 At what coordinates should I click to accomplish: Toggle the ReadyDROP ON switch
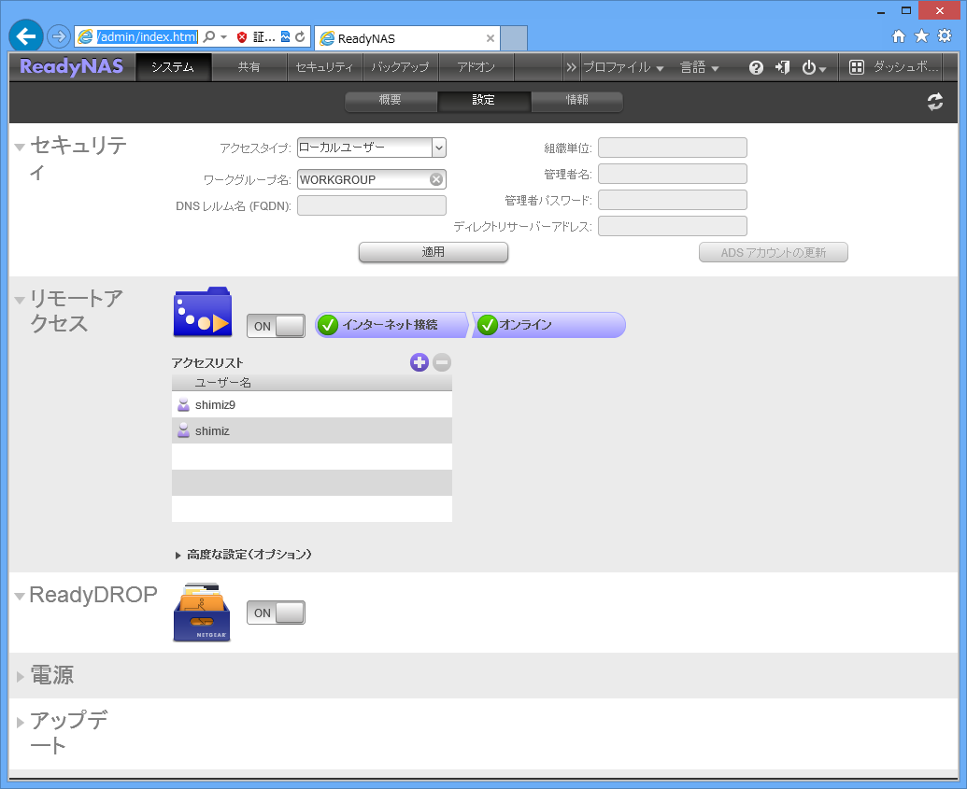coord(276,613)
